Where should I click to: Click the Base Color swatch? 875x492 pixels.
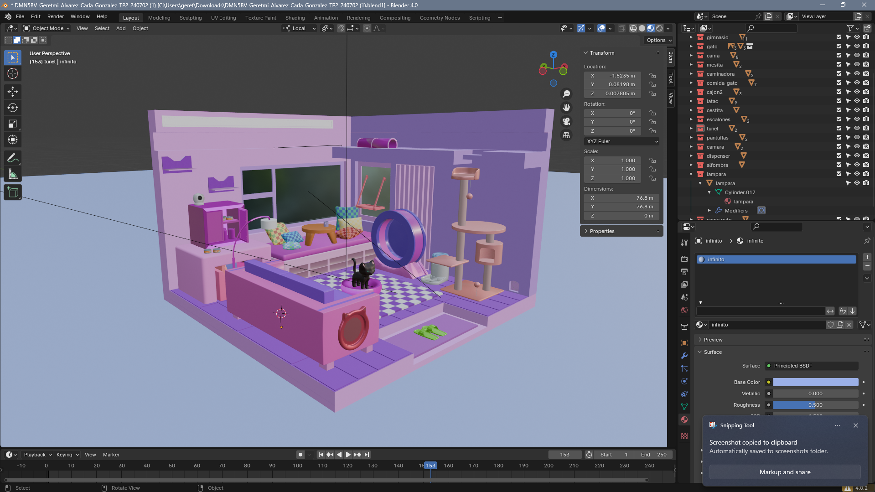815,382
